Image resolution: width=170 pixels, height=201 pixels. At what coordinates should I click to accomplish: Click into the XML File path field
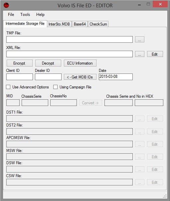(x=70, y=54)
